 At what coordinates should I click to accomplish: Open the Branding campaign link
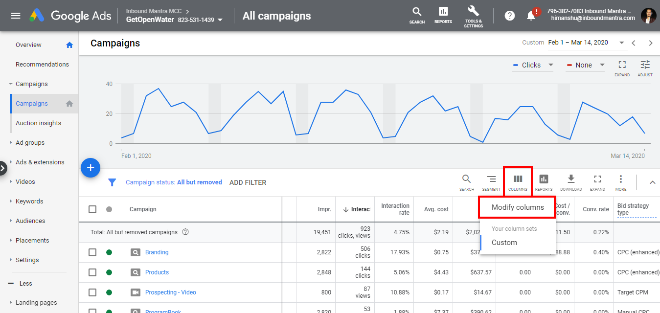coord(157,252)
